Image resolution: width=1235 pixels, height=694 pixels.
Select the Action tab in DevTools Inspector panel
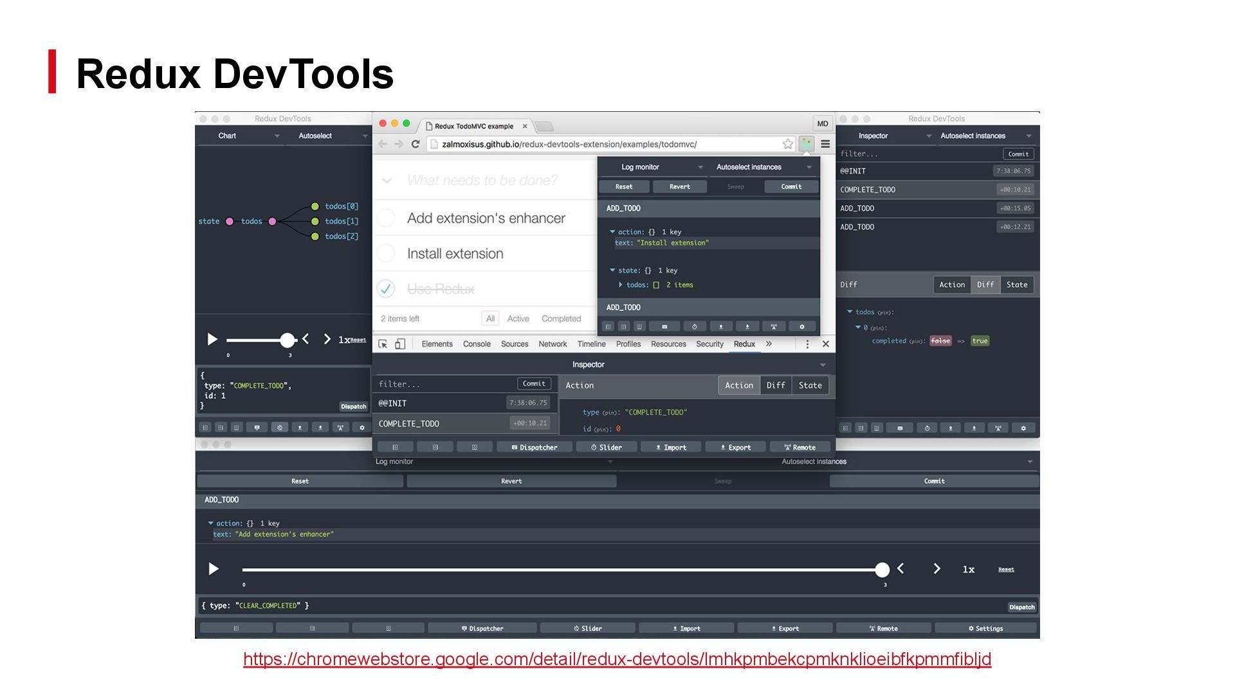coord(739,386)
